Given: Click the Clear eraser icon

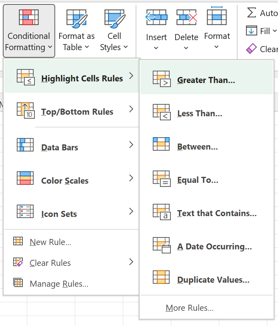Looking at the screenshot, I should point(251,49).
